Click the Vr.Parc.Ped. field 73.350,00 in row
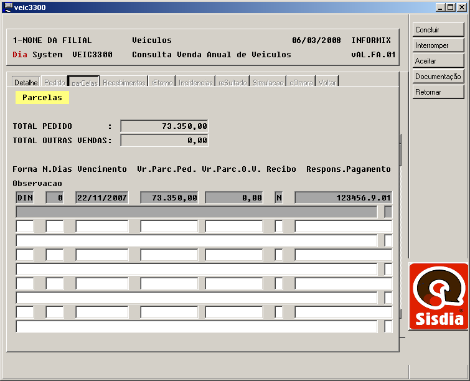470x381 pixels. [169, 198]
